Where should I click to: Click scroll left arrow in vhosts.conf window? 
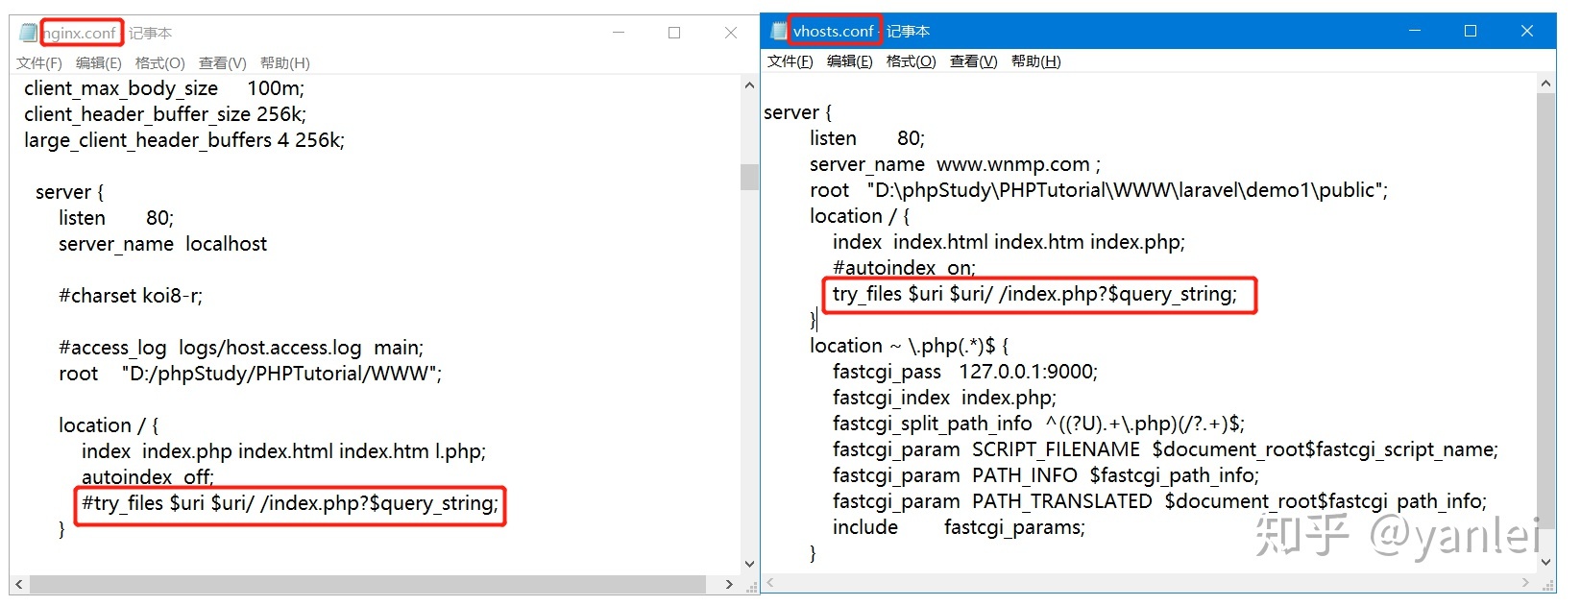(x=769, y=582)
